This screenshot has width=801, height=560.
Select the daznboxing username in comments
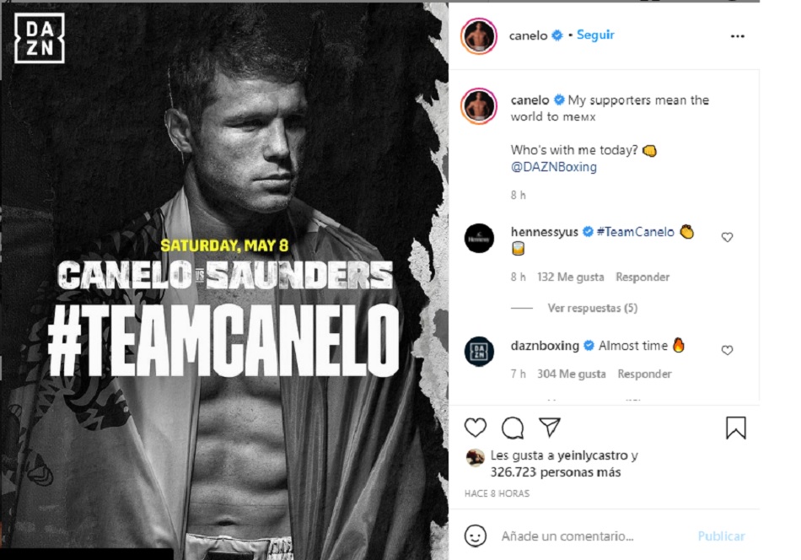point(545,345)
